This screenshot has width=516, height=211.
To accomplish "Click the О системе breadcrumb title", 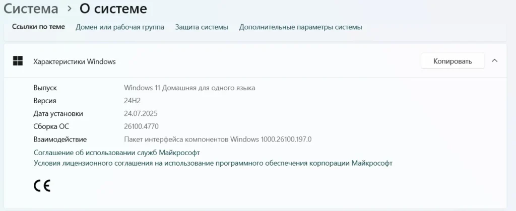I will (x=113, y=9).
